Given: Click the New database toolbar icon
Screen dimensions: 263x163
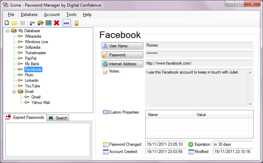Looking at the screenshot, I should tap(7, 23).
